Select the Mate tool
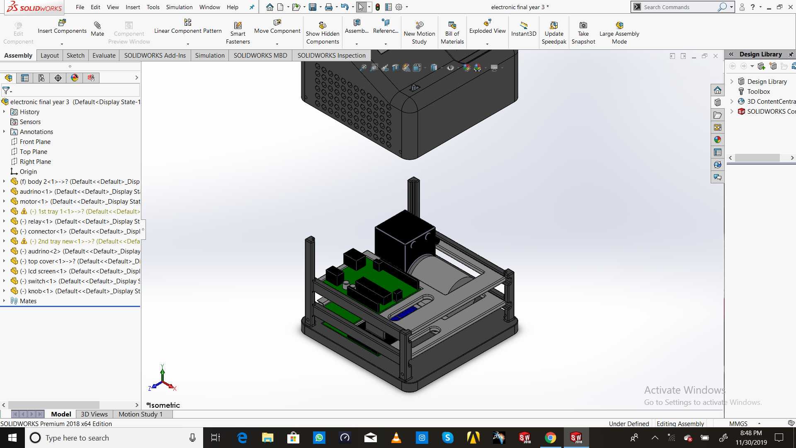Image resolution: width=796 pixels, height=448 pixels. point(97,29)
